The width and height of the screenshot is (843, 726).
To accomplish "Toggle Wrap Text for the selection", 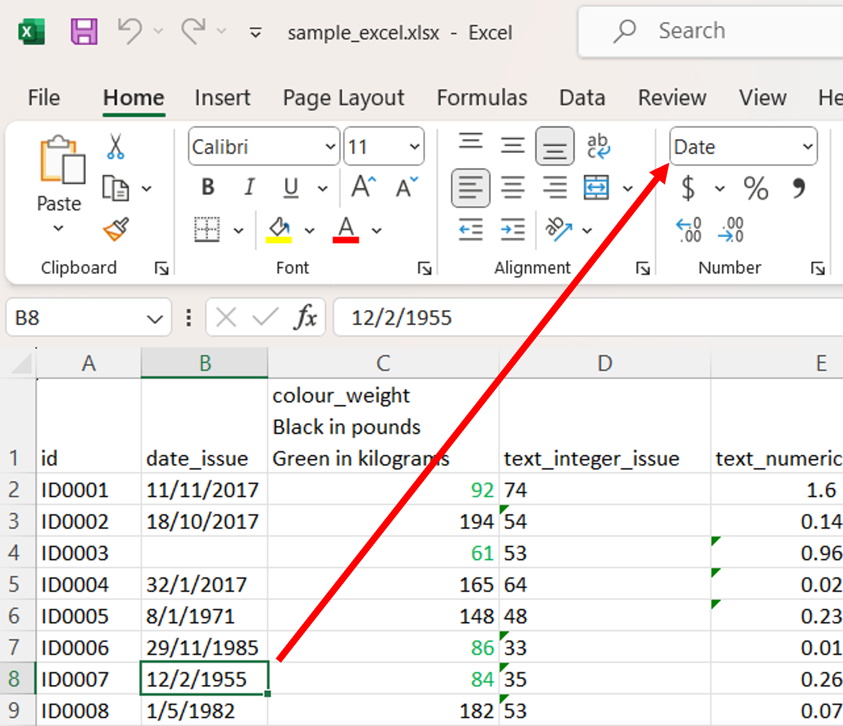I will (x=599, y=145).
